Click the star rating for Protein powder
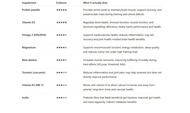Image resolution: width=190 pixels, height=113 pixels. pyautogui.click(x=61, y=10)
